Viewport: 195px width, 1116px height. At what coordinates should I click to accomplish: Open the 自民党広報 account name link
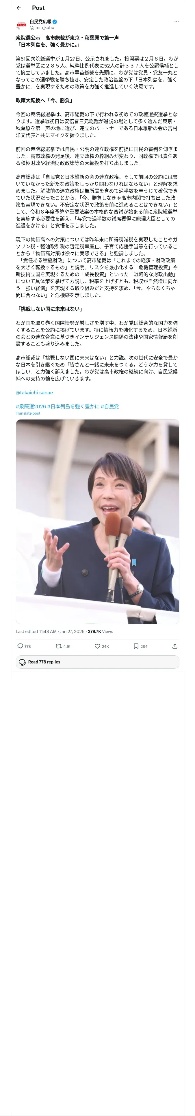click(40, 22)
